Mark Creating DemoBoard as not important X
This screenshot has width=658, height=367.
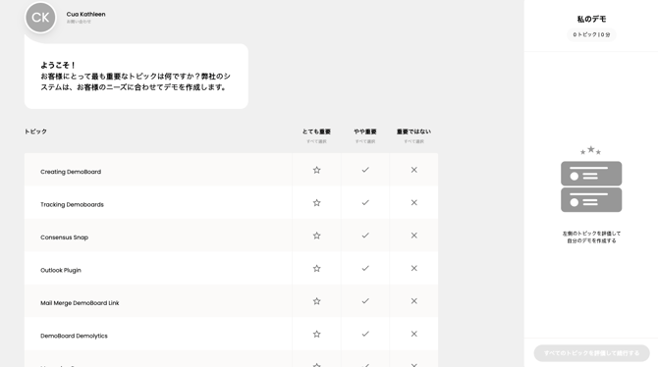coord(414,170)
